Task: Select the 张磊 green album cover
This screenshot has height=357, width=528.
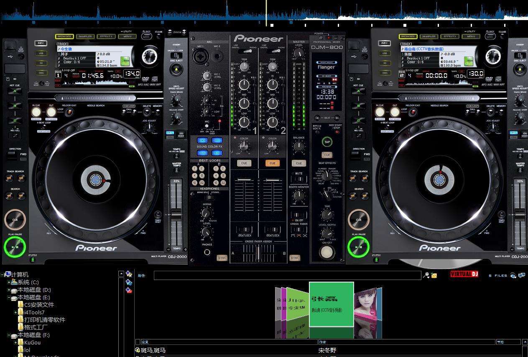Action: pos(332,304)
